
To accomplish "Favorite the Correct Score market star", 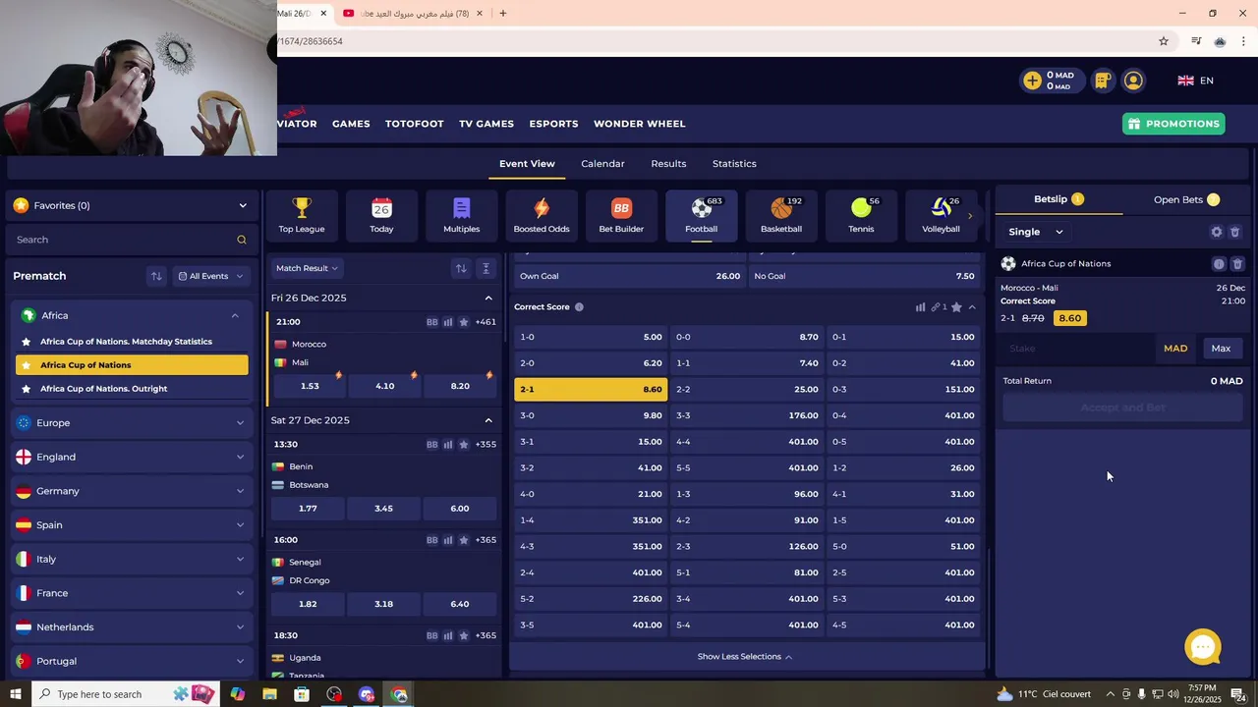I will (956, 307).
